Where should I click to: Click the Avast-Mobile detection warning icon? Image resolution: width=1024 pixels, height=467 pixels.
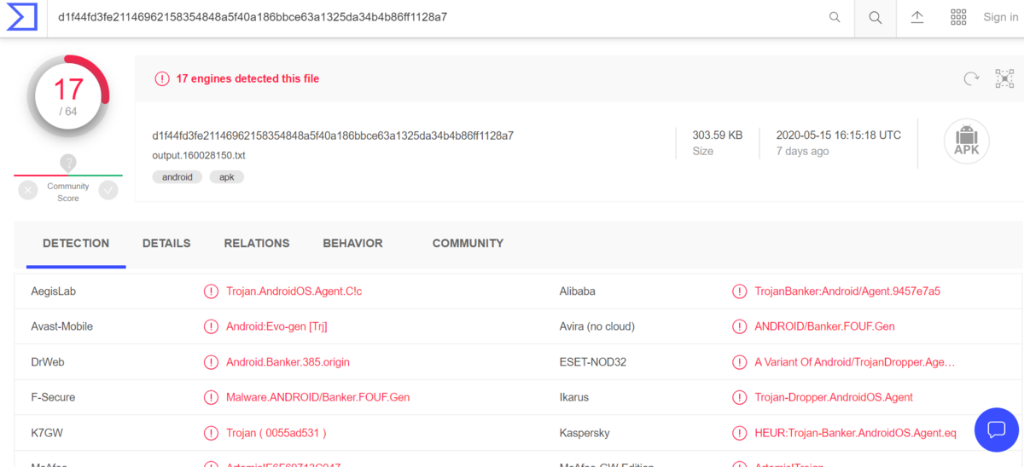(x=211, y=326)
